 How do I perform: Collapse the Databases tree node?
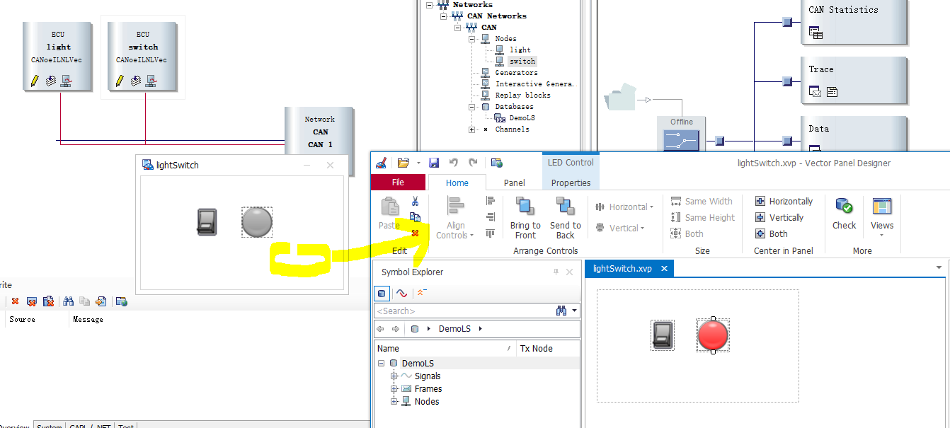472,107
